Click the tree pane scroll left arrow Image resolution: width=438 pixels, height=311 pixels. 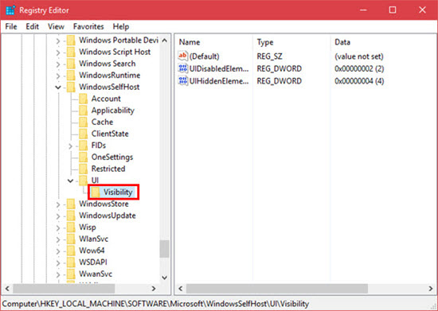click(x=7, y=289)
